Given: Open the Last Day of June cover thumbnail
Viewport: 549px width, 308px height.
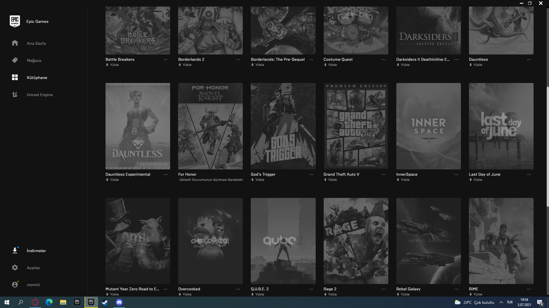Looking at the screenshot, I should pos(501,126).
